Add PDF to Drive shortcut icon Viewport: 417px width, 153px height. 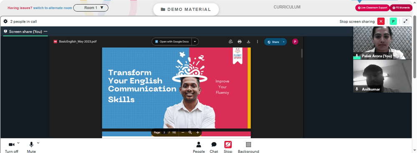point(231,42)
